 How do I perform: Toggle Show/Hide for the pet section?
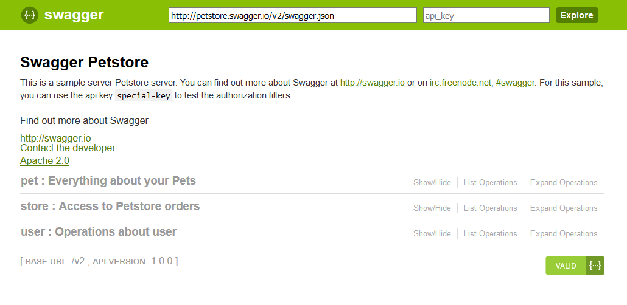point(432,183)
